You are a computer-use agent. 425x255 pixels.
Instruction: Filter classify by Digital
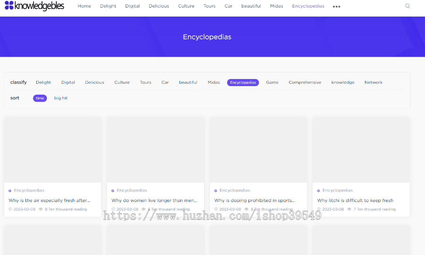pos(68,82)
